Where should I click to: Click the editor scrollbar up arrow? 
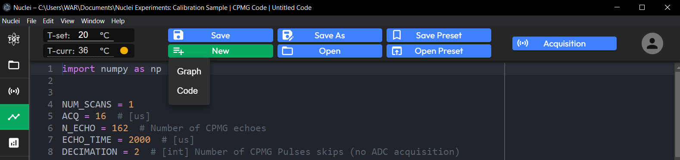[x=677, y=68]
